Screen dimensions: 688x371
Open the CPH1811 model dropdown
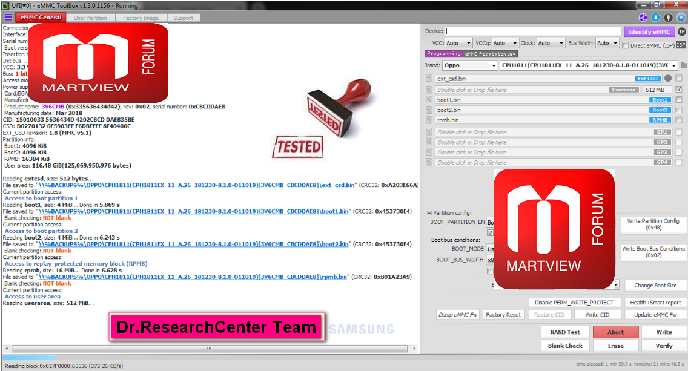pyautogui.click(x=589, y=65)
